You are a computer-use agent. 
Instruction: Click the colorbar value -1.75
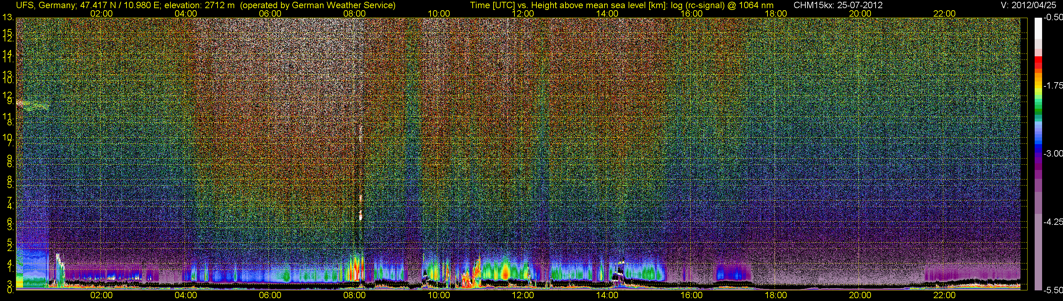tap(1053, 85)
